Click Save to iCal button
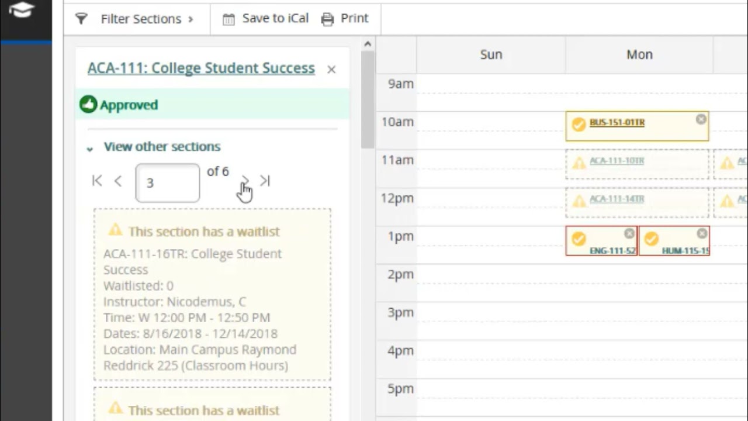The height and width of the screenshot is (421, 748). [x=265, y=19]
